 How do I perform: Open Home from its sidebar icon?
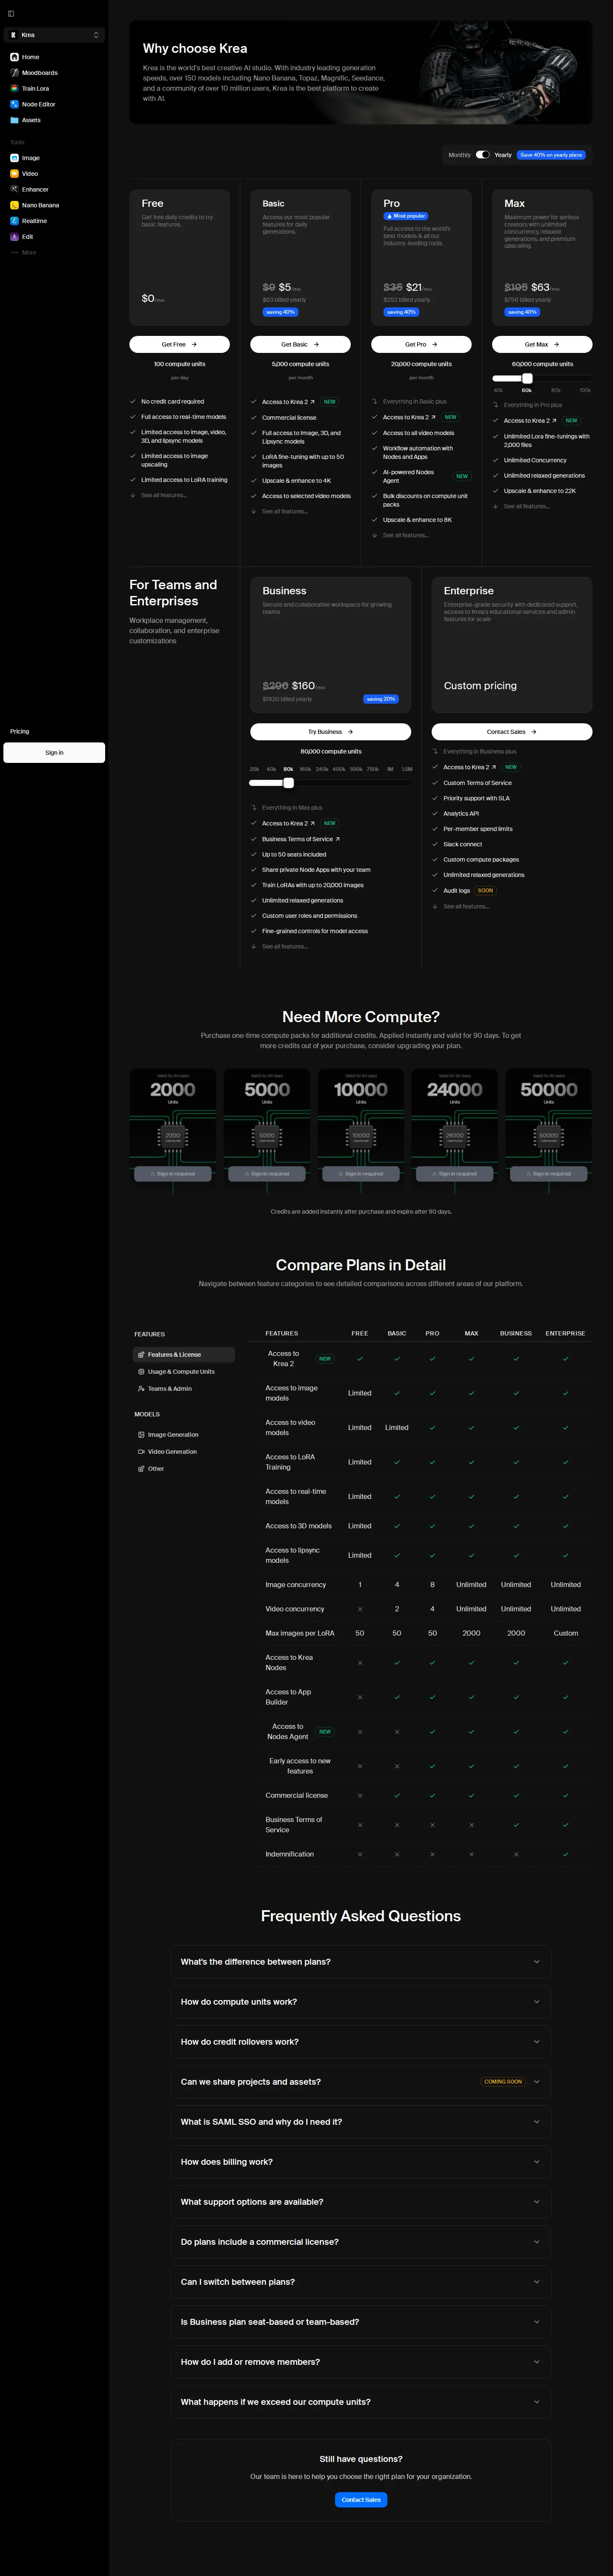coord(14,57)
